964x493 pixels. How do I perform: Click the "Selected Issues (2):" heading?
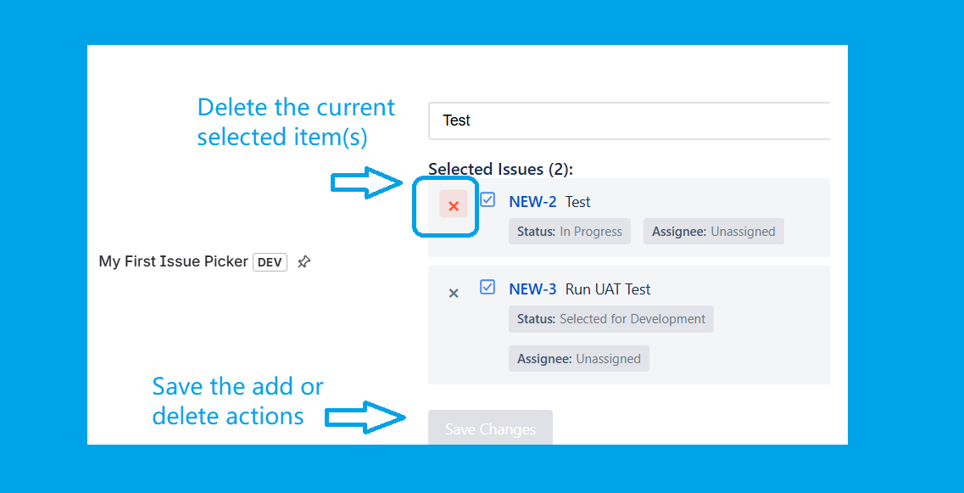pyautogui.click(x=500, y=169)
